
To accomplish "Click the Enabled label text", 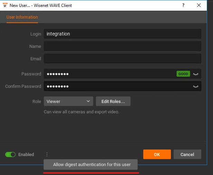I will tap(26, 154).
